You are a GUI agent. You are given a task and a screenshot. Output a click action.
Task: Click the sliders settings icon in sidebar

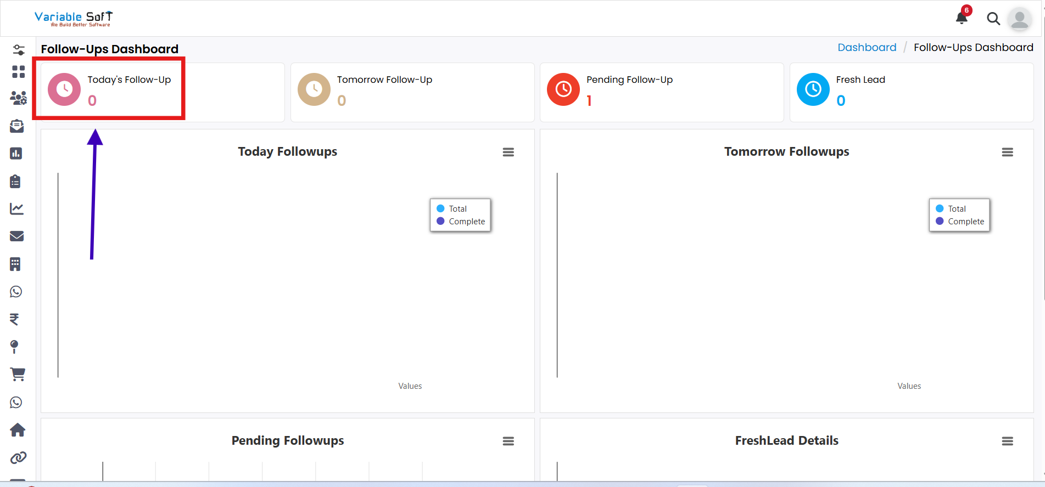[x=18, y=50]
